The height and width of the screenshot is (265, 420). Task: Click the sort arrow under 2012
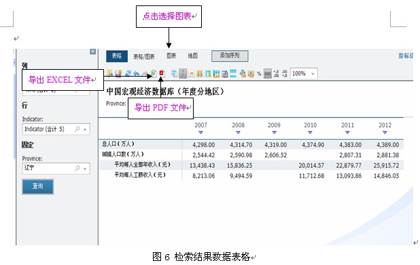click(x=385, y=132)
